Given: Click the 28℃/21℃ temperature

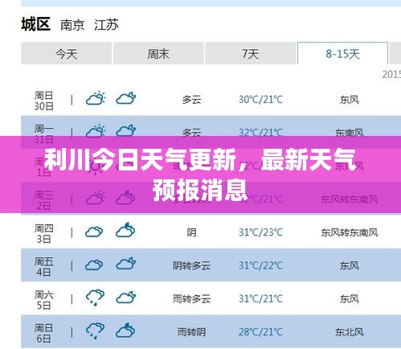Looking at the screenshot, I should (x=261, y=332).
